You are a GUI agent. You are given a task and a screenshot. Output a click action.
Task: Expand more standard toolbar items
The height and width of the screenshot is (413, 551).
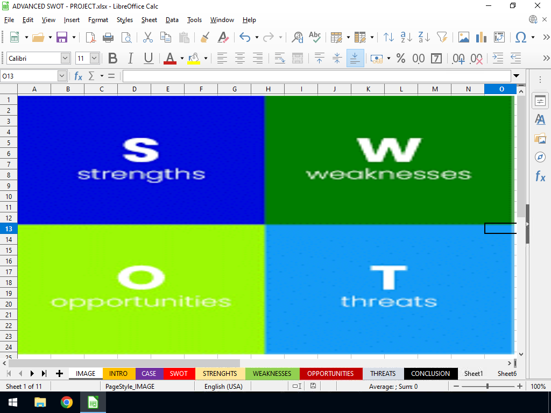[x=546, y=37]
